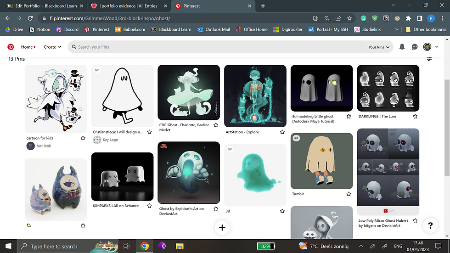Switch to portfolio evidence All Entries tab
The height and width of the screenshot is (253, 450).
click(x=128, y=6)
